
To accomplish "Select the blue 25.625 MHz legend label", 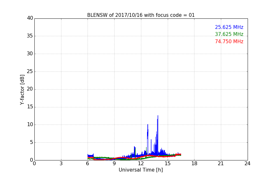I will tap(229, 27).
